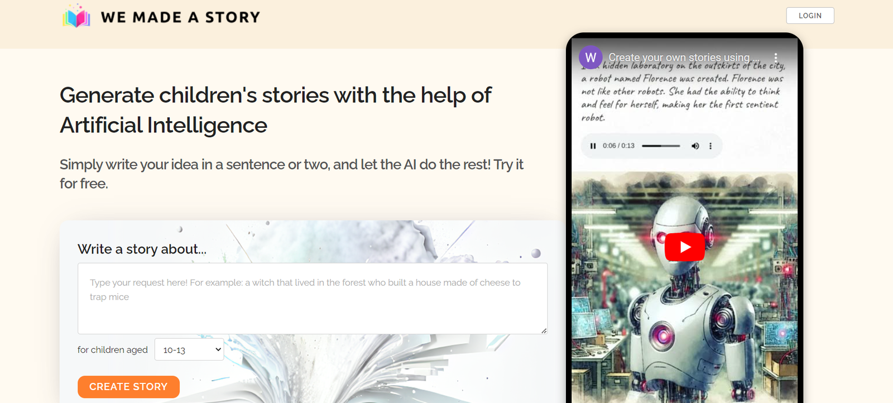
Task: Click the story idea text area
Action: pyautogui.click(x=313, y=299)
